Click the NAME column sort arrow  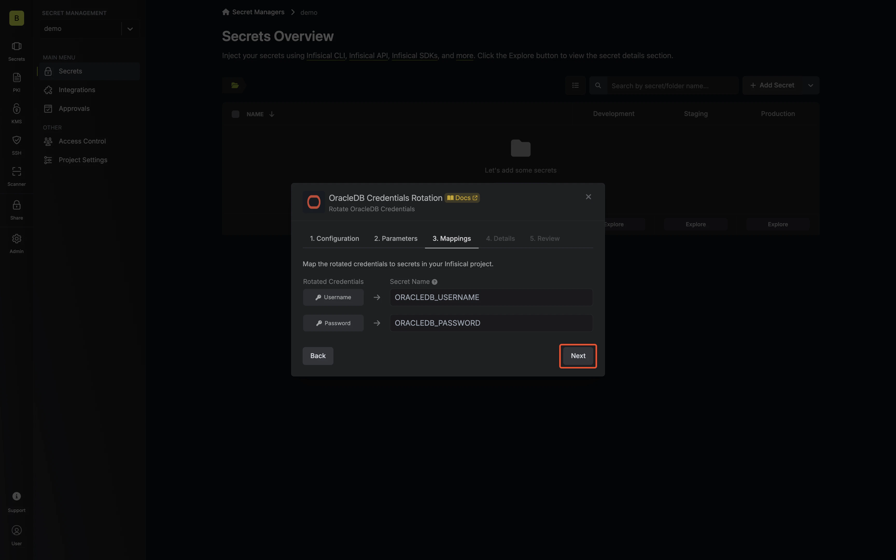coord(272,114)
